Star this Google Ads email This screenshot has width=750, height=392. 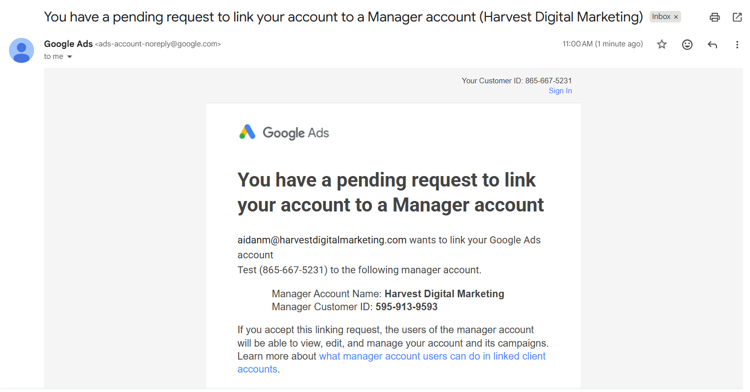tap(662, 44)
